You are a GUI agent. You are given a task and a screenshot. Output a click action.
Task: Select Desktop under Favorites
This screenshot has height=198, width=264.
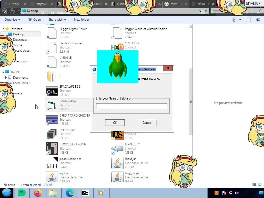point(19,34)
